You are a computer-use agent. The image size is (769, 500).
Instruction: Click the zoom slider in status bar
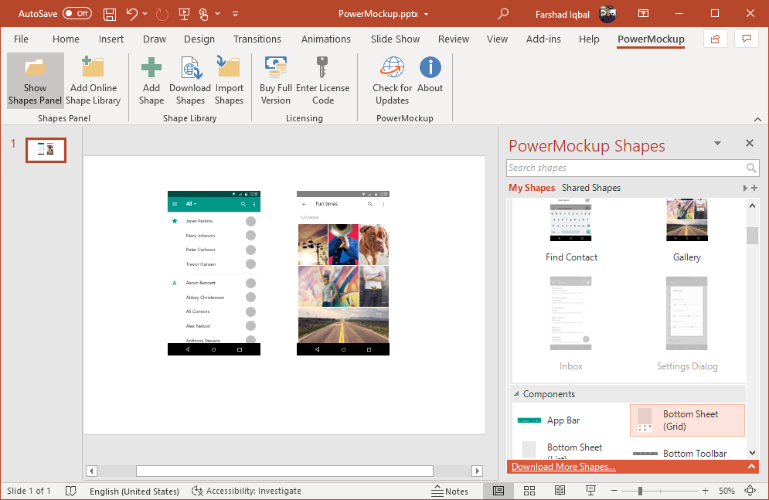coord(640,491)
